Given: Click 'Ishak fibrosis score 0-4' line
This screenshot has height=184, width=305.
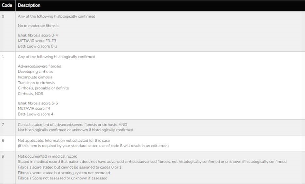Looking at the screenshot, I should tap(38, 35).
